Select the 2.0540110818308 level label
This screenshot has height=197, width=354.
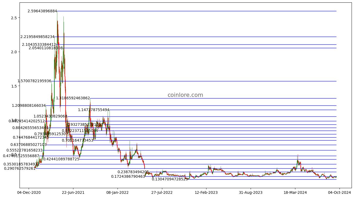[x=46, y=48]
